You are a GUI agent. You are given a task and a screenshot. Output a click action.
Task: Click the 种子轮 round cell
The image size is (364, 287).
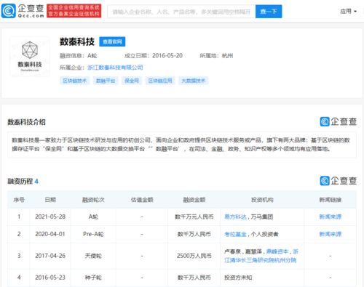(93, 278)
